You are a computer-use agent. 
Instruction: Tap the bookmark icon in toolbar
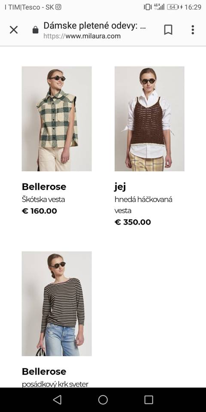[x=168, y=30]
